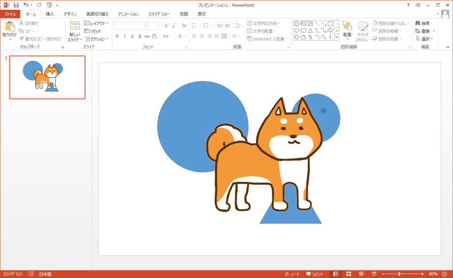Open the 図形の枠線 dropdown
Viewport: 453px width, 278px height.
[389, 30]
